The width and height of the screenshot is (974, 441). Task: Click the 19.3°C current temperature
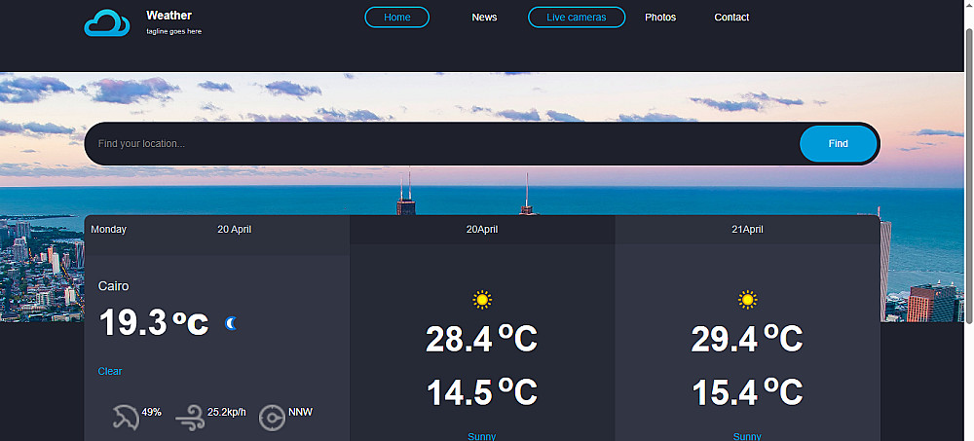(154, 323)
